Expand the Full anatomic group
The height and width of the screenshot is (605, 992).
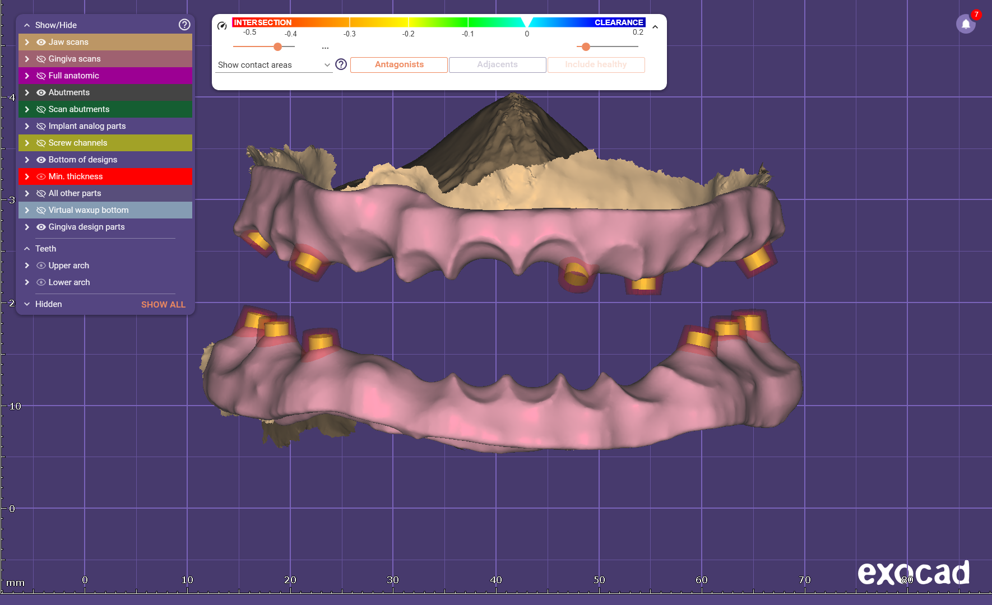click(x=27, y=76)
